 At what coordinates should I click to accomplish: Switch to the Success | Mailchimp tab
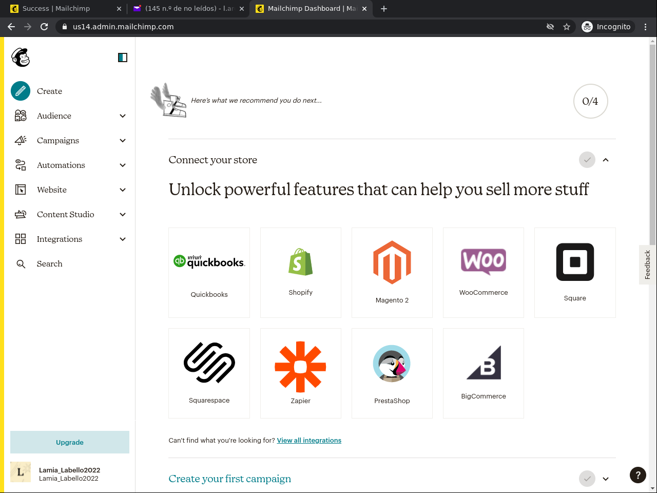[x=56, y=9]
